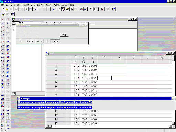Select row 2 header in data window
The height and width of the screenshot is (132, 176).
(x=56, y=70)
